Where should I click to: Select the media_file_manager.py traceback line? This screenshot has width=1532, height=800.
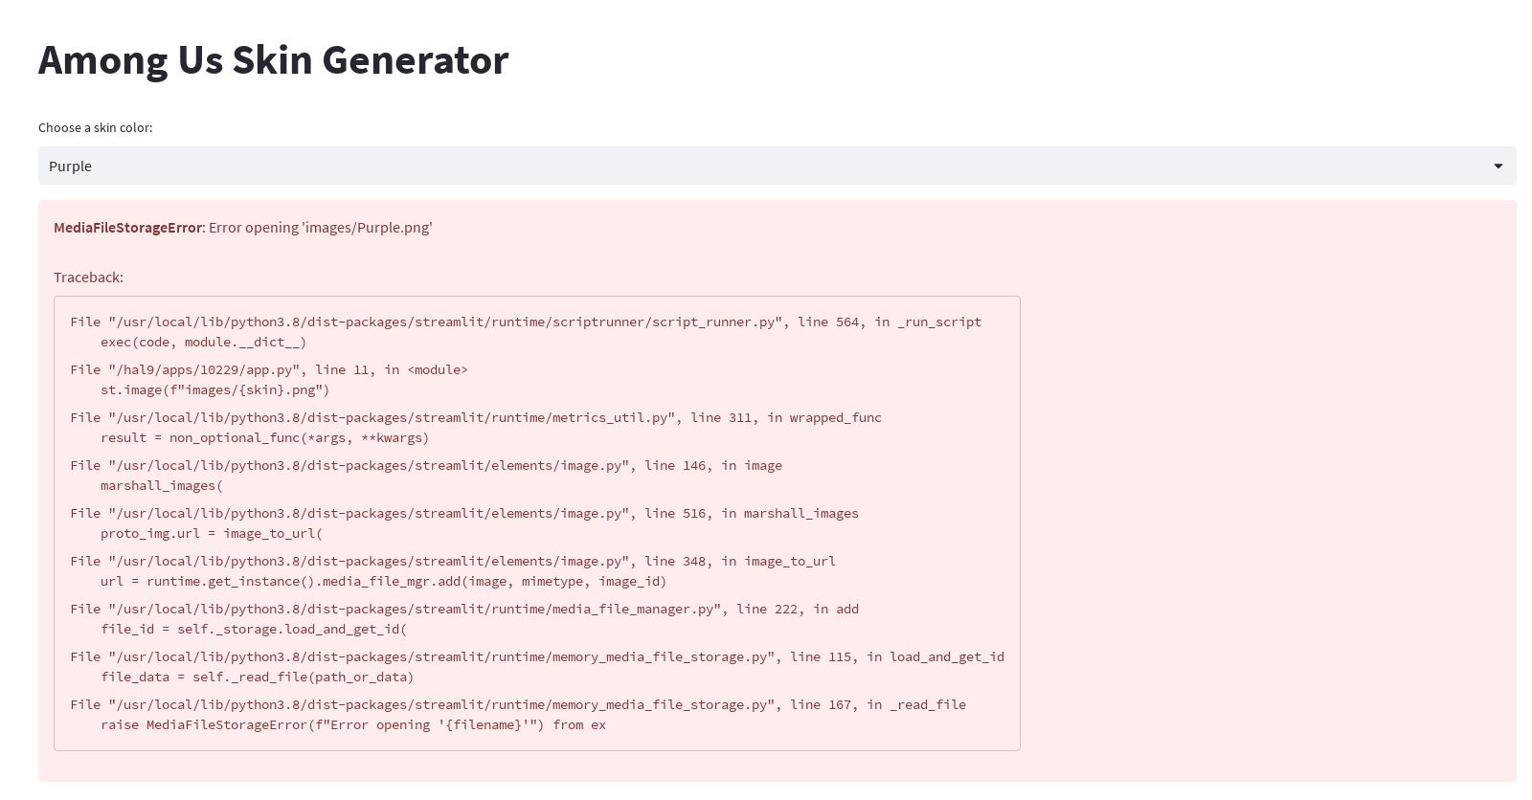463,609
